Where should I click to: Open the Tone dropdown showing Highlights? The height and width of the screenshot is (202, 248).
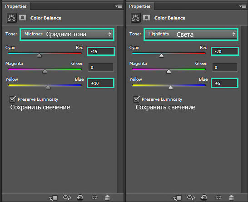(x=191, y=34)
